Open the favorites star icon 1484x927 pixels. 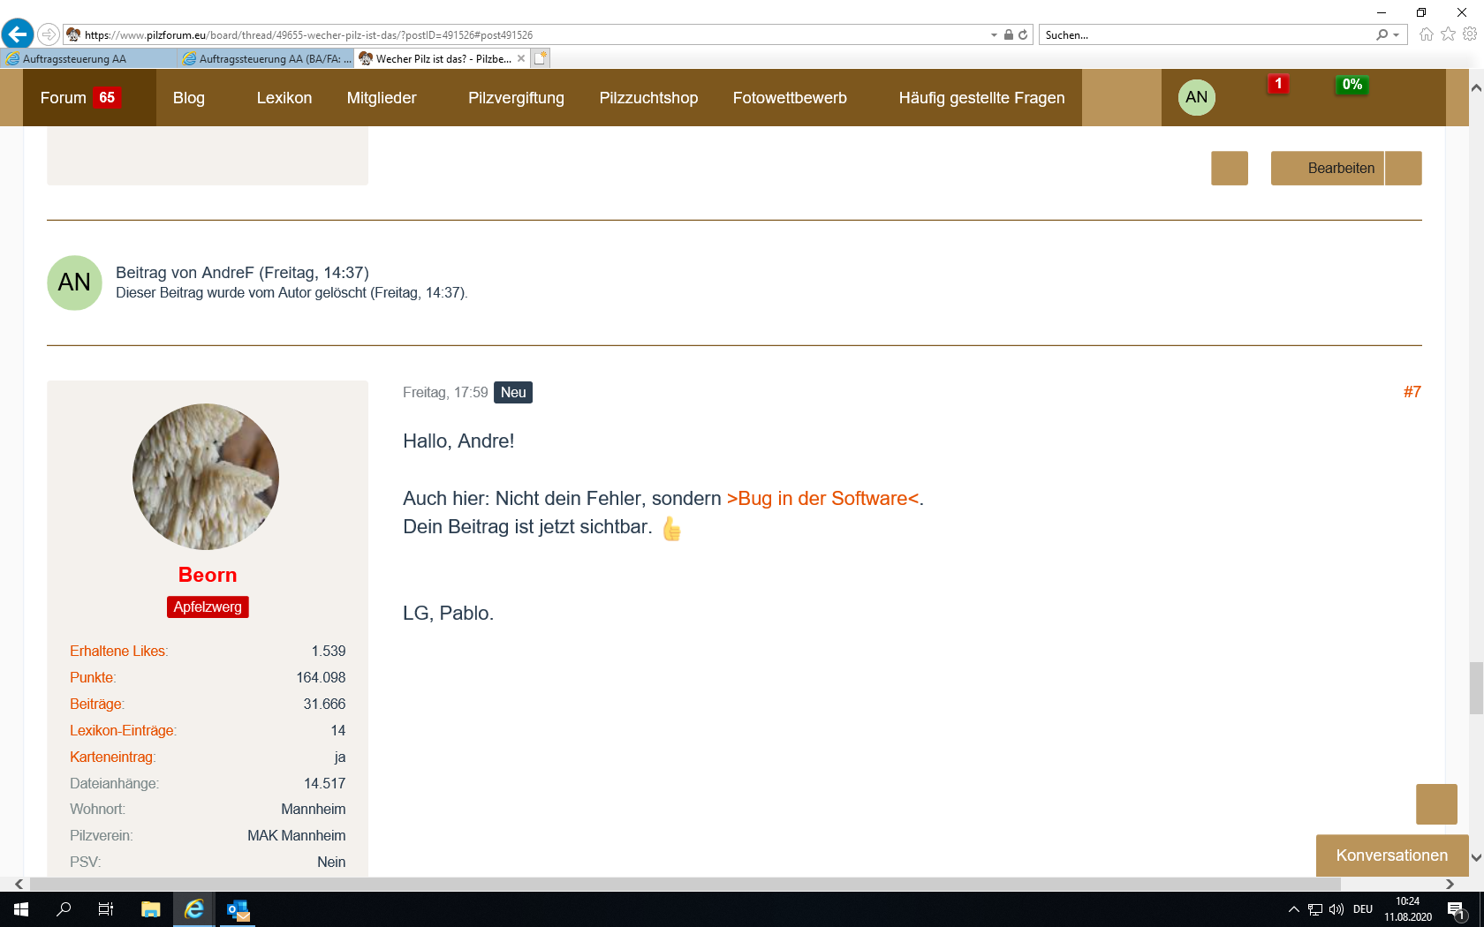[1448, 34]
